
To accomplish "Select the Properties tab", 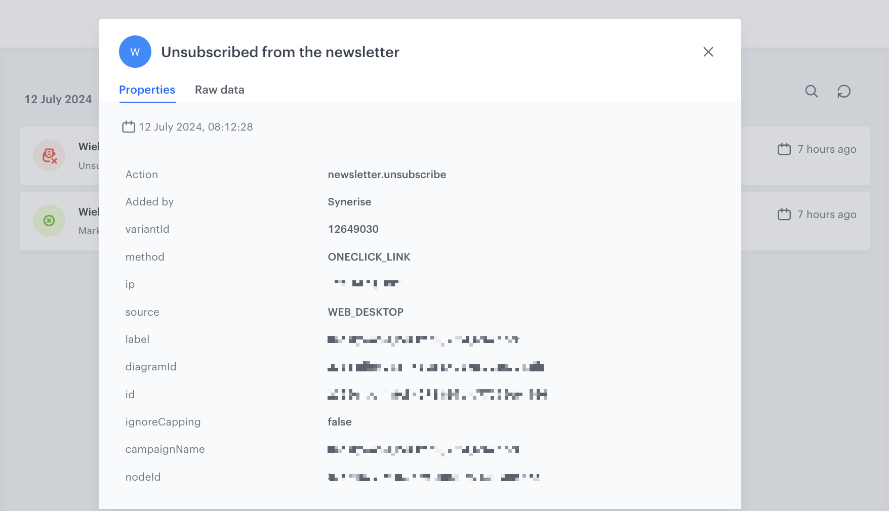I will tap(147, 90).
